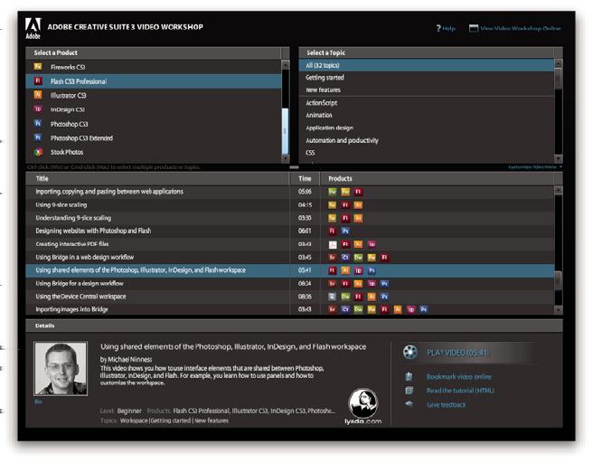Open the Customize video menu dropdown
The image size is (593, 463).
tap(535, 166)
